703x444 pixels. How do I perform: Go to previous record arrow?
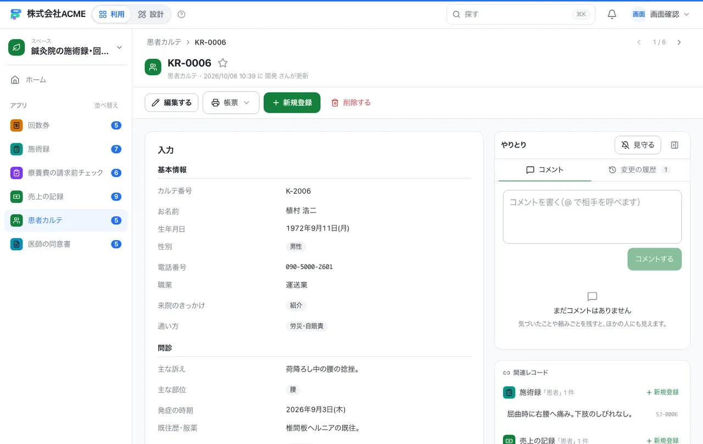(x=639, y=42)
